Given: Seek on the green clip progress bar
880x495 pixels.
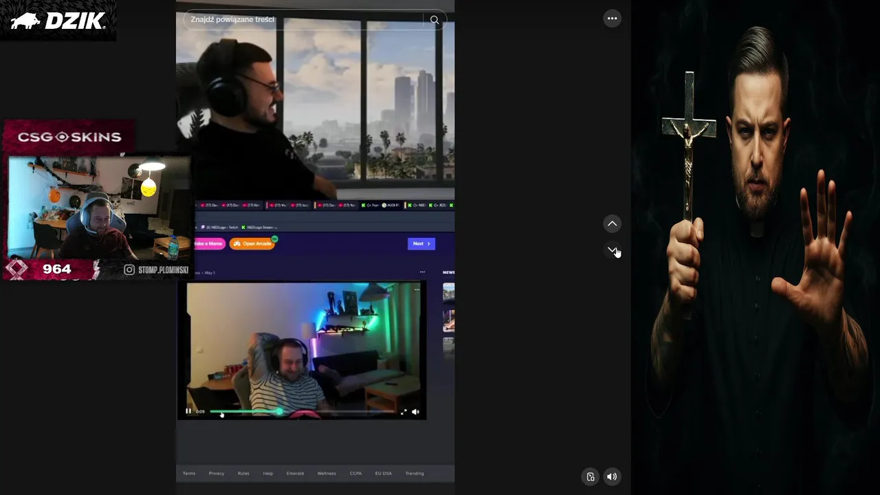Looking at the screenshot, I should pos(302,412).
